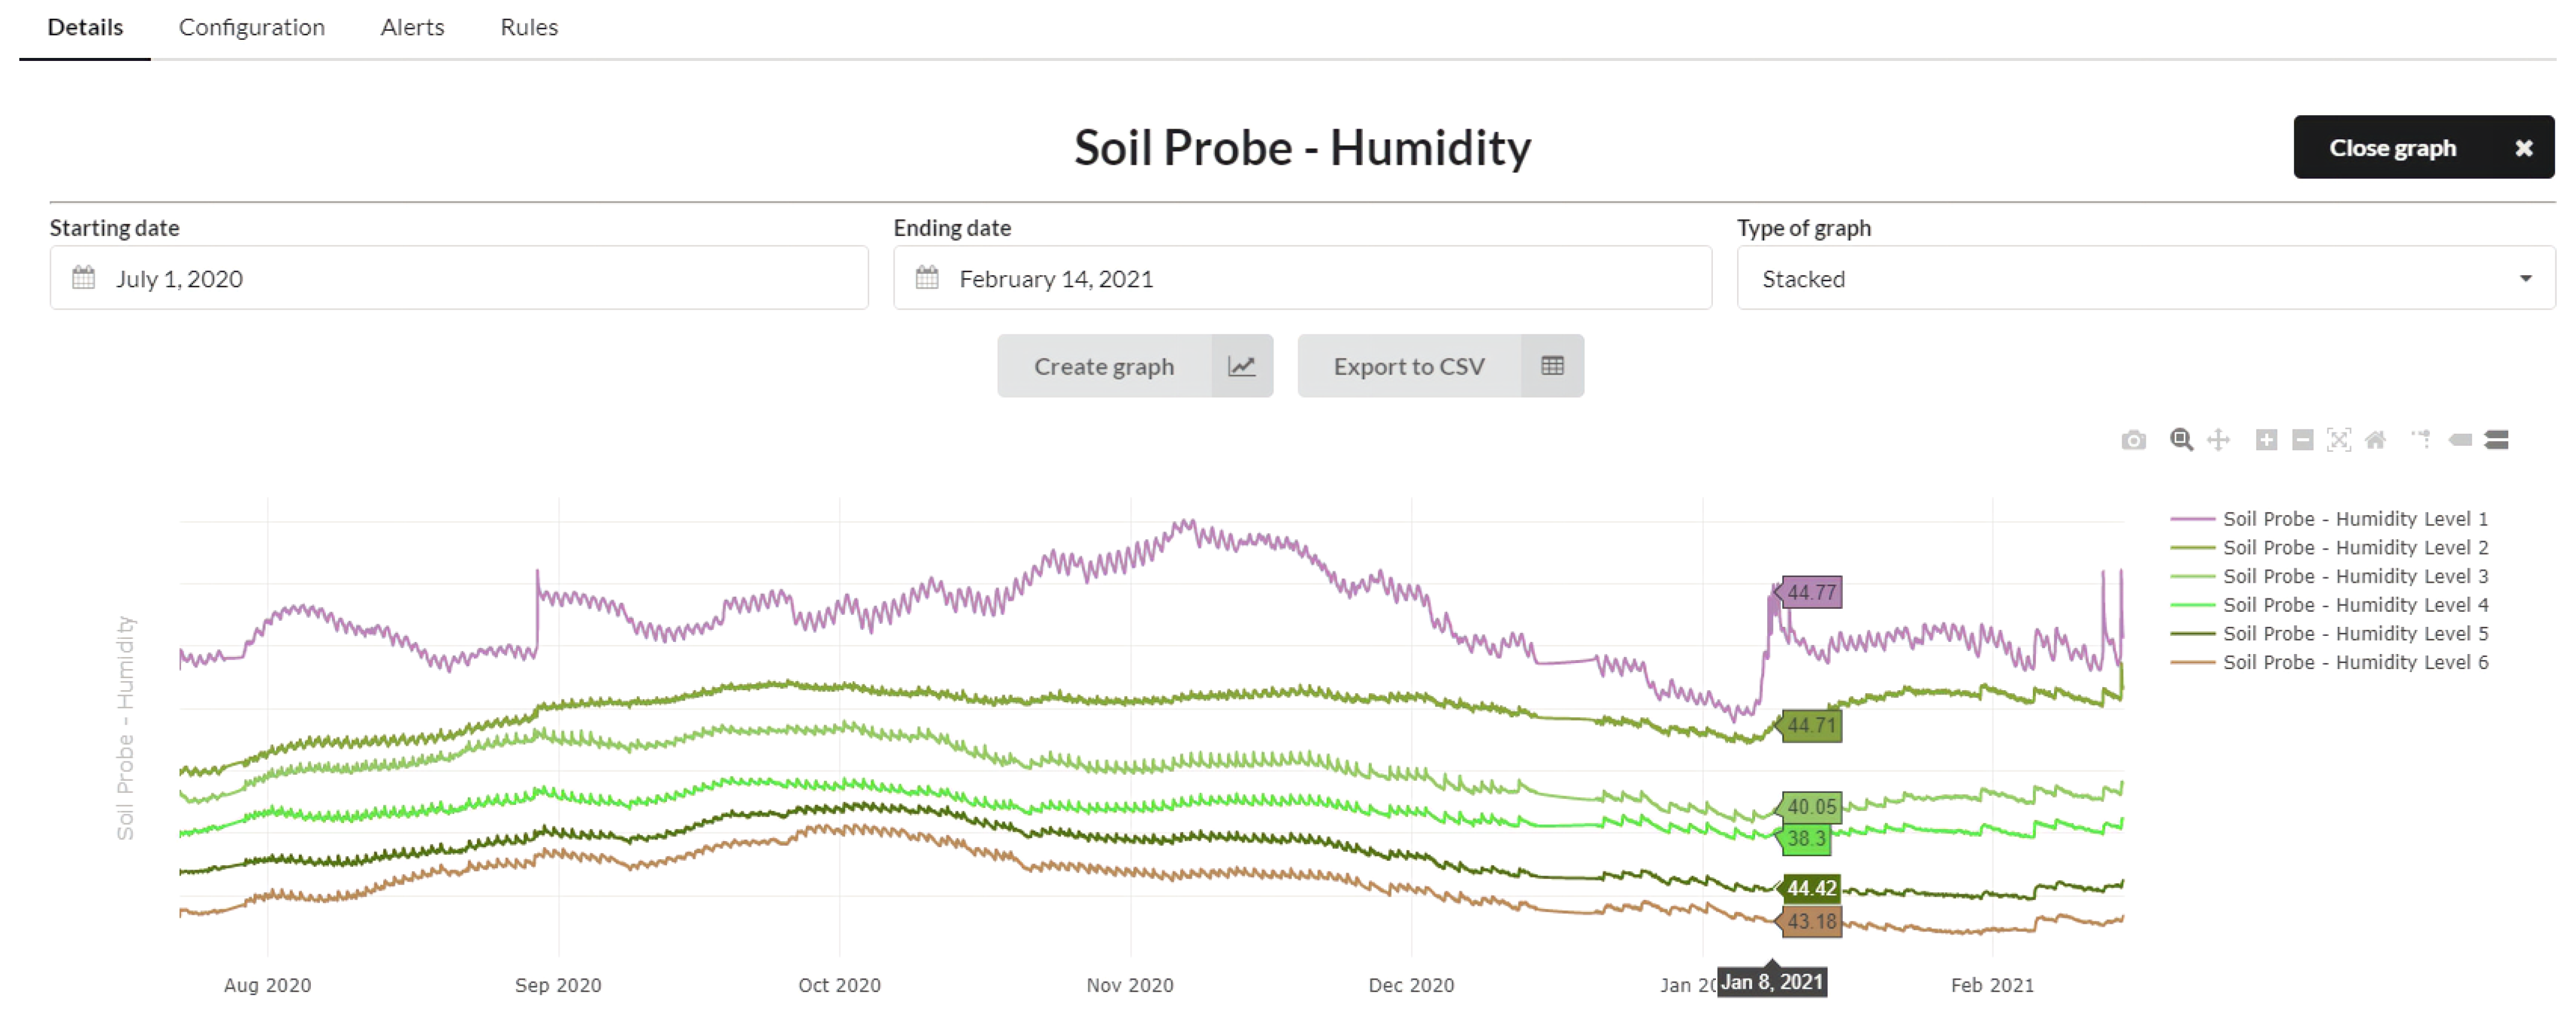Export data with Export to CSV

coord(1439,367)
